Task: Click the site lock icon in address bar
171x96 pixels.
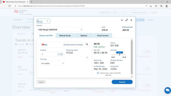Action: click(15, 6)
